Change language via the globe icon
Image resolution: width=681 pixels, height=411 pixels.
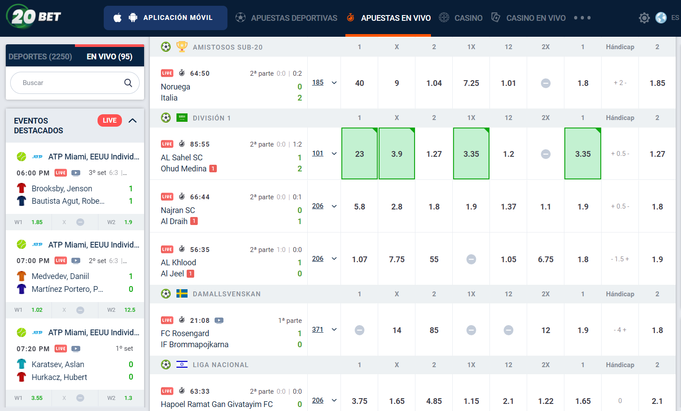[x=661, y=18]
